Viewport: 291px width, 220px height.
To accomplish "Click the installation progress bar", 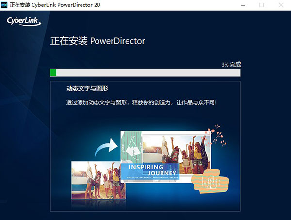I will click(x=145, y=73).
